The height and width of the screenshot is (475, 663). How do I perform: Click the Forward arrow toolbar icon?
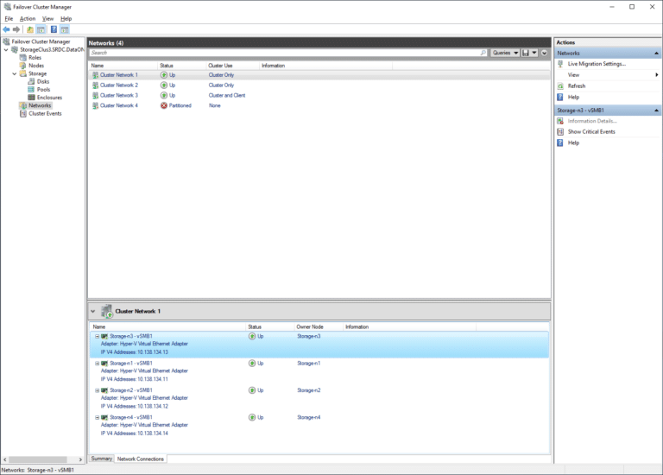click(16, 29)
